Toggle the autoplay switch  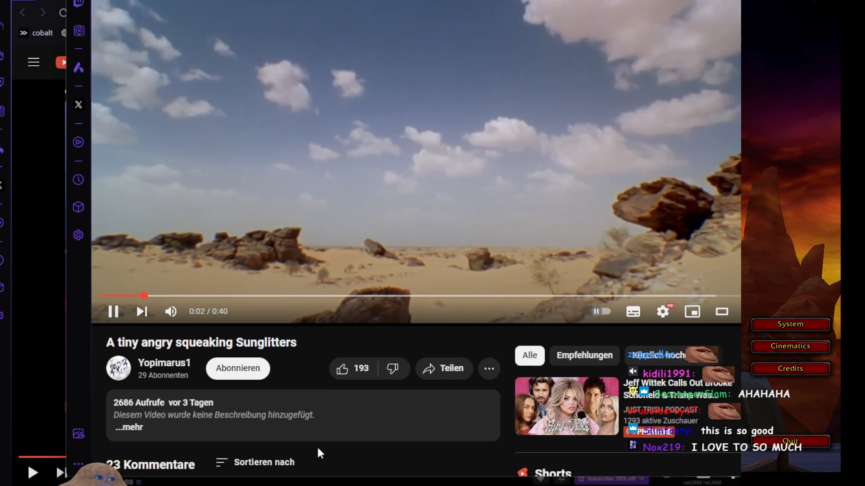pyautogui.click(x=601, y=311)
